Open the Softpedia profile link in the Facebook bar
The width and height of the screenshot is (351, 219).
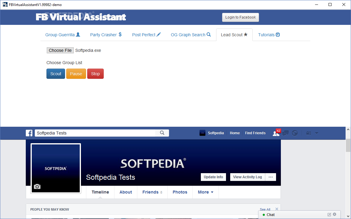pyautogui.click(x=212, y=133)
